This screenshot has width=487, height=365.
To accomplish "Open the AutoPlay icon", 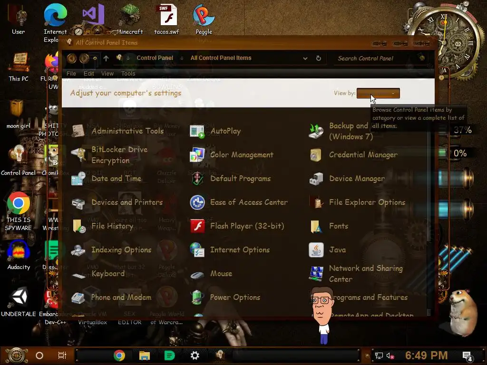I will click(x=197, y=131).
